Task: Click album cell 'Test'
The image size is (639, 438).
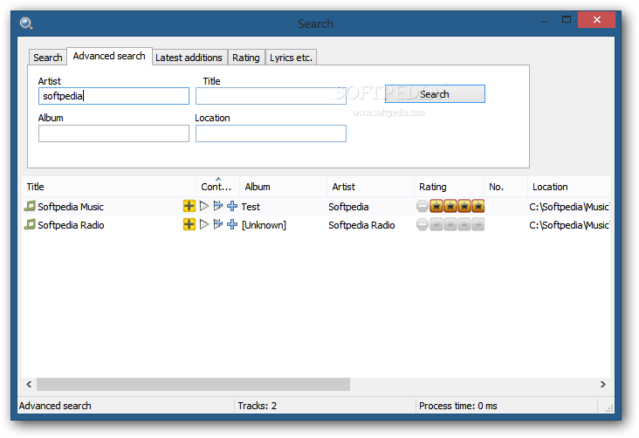Action: (x=251, y=207)
